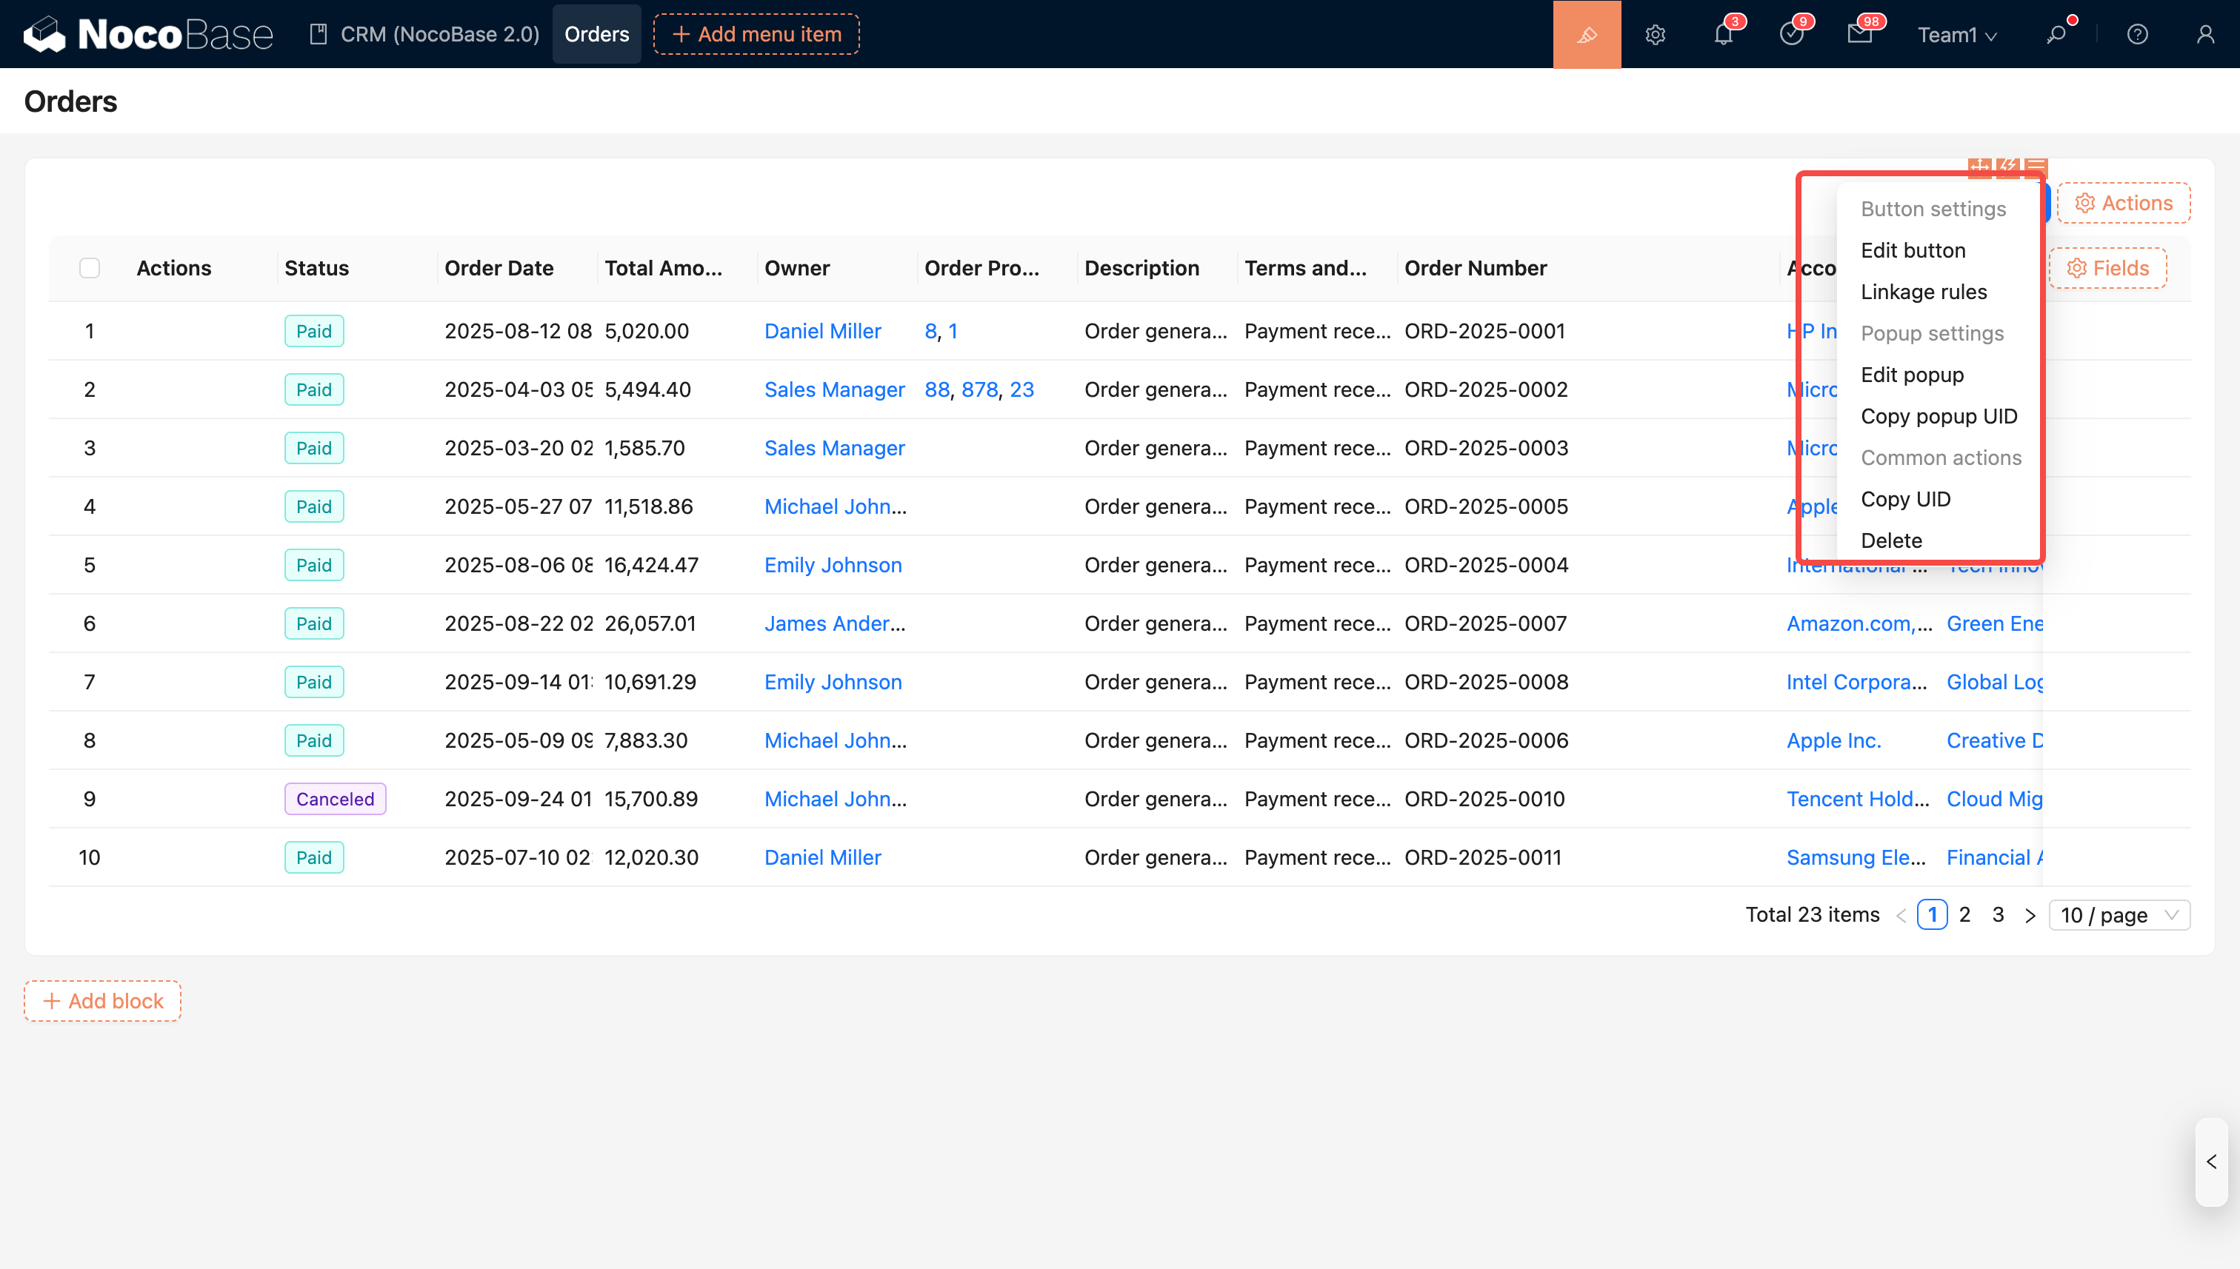Click the key icon with red dot
This screenshot has height=1269, width=2240.
pos(2057,34)
